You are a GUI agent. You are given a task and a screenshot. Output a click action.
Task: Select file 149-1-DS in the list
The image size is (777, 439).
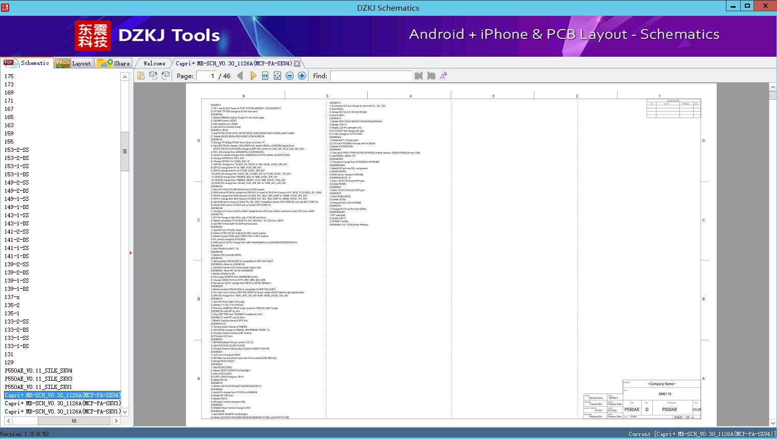pos(17,207)
